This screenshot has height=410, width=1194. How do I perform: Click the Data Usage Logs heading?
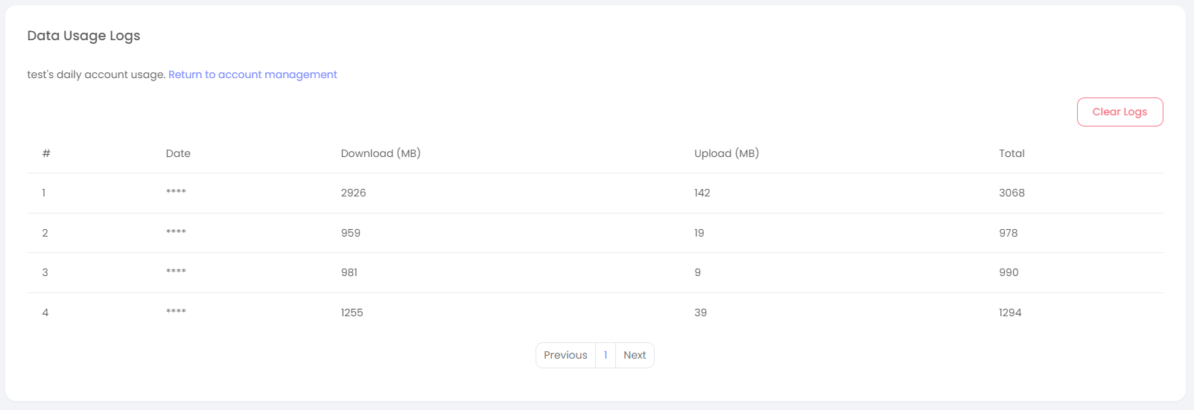coord(83,36)
